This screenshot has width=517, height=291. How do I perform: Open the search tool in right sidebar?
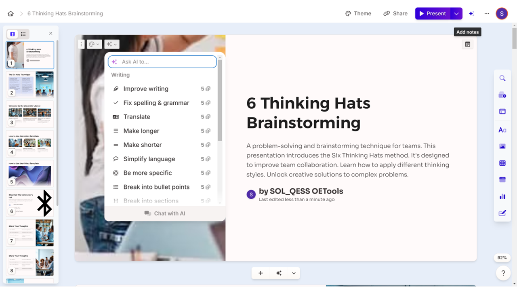(502, 78)
